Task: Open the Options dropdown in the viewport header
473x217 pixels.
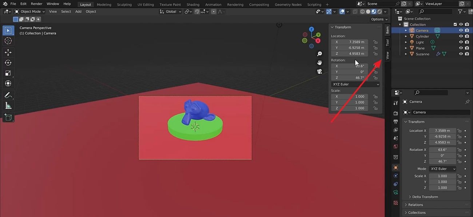Action: click(378, 19)
